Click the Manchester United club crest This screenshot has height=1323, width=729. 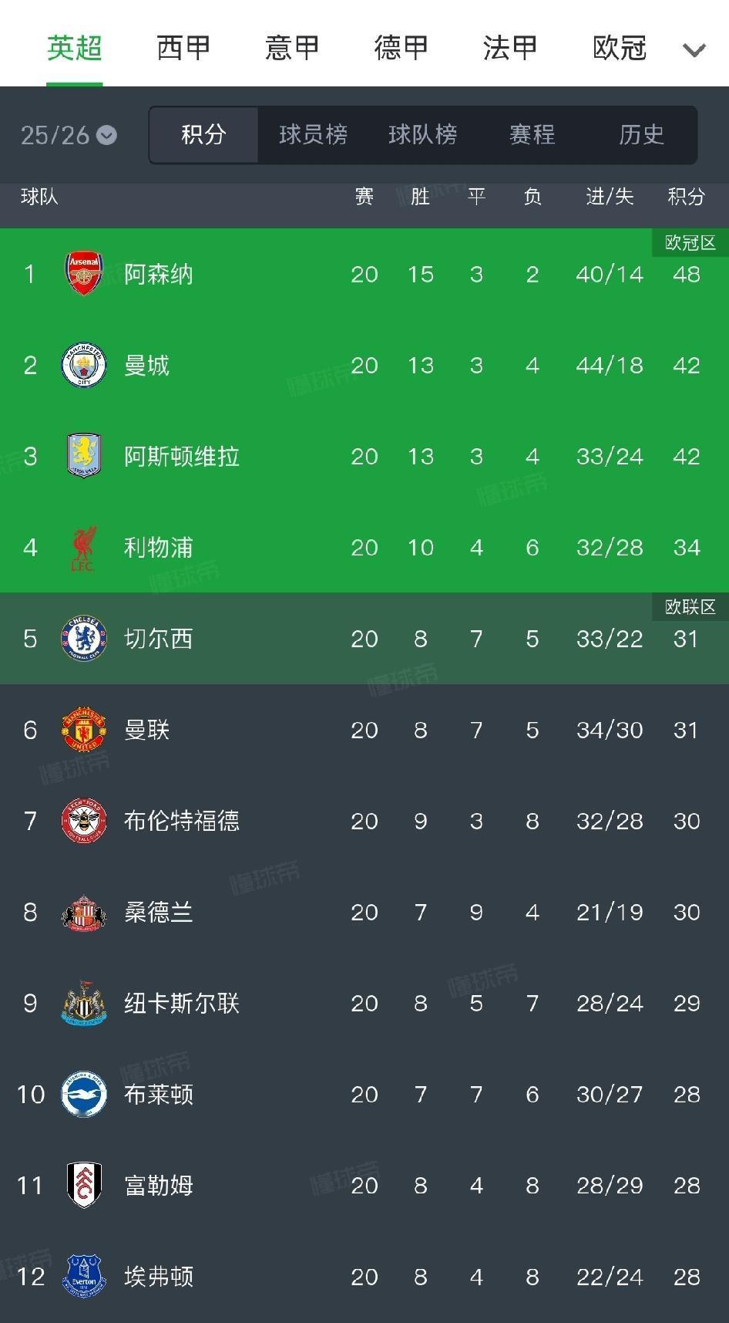83,730
